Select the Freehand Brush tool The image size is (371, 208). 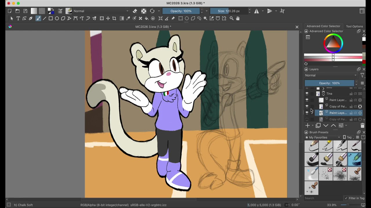coord(38,18)
